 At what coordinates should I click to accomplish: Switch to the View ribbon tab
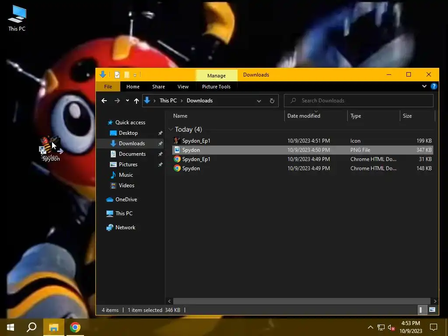pyautogui.click(x=183, y=87)
